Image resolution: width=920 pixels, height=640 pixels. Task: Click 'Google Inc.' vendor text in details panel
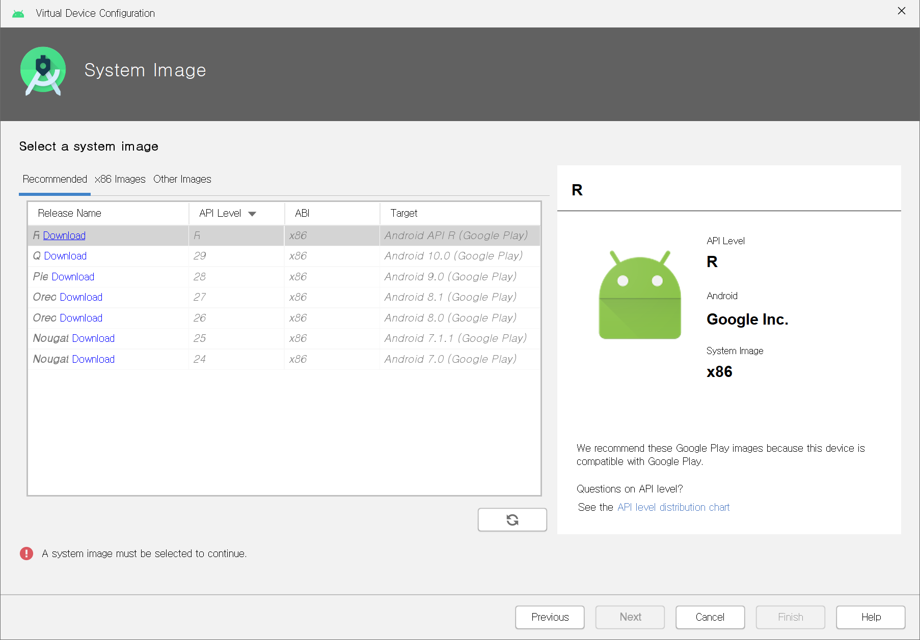[x=747, y=319]
